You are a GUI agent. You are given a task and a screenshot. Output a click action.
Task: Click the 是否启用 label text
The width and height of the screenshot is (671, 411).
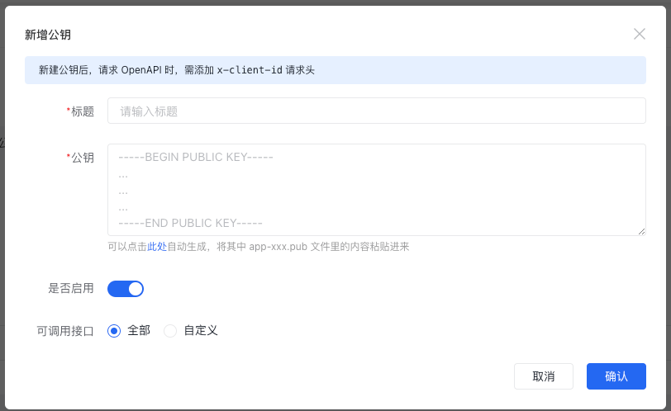tap(71, 289)
